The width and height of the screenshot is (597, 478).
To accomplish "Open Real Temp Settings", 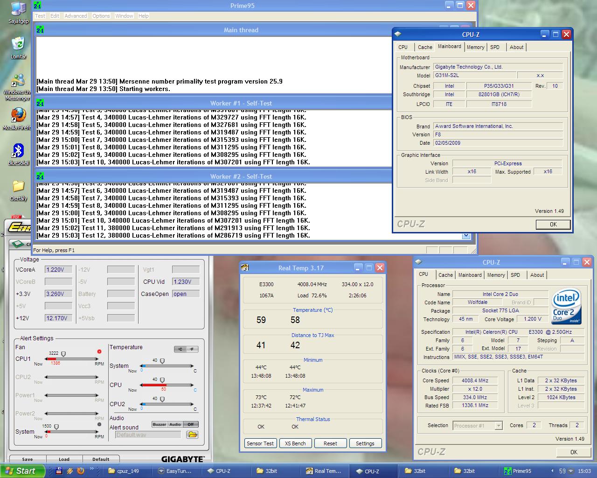I will click(x=365, y=443).
